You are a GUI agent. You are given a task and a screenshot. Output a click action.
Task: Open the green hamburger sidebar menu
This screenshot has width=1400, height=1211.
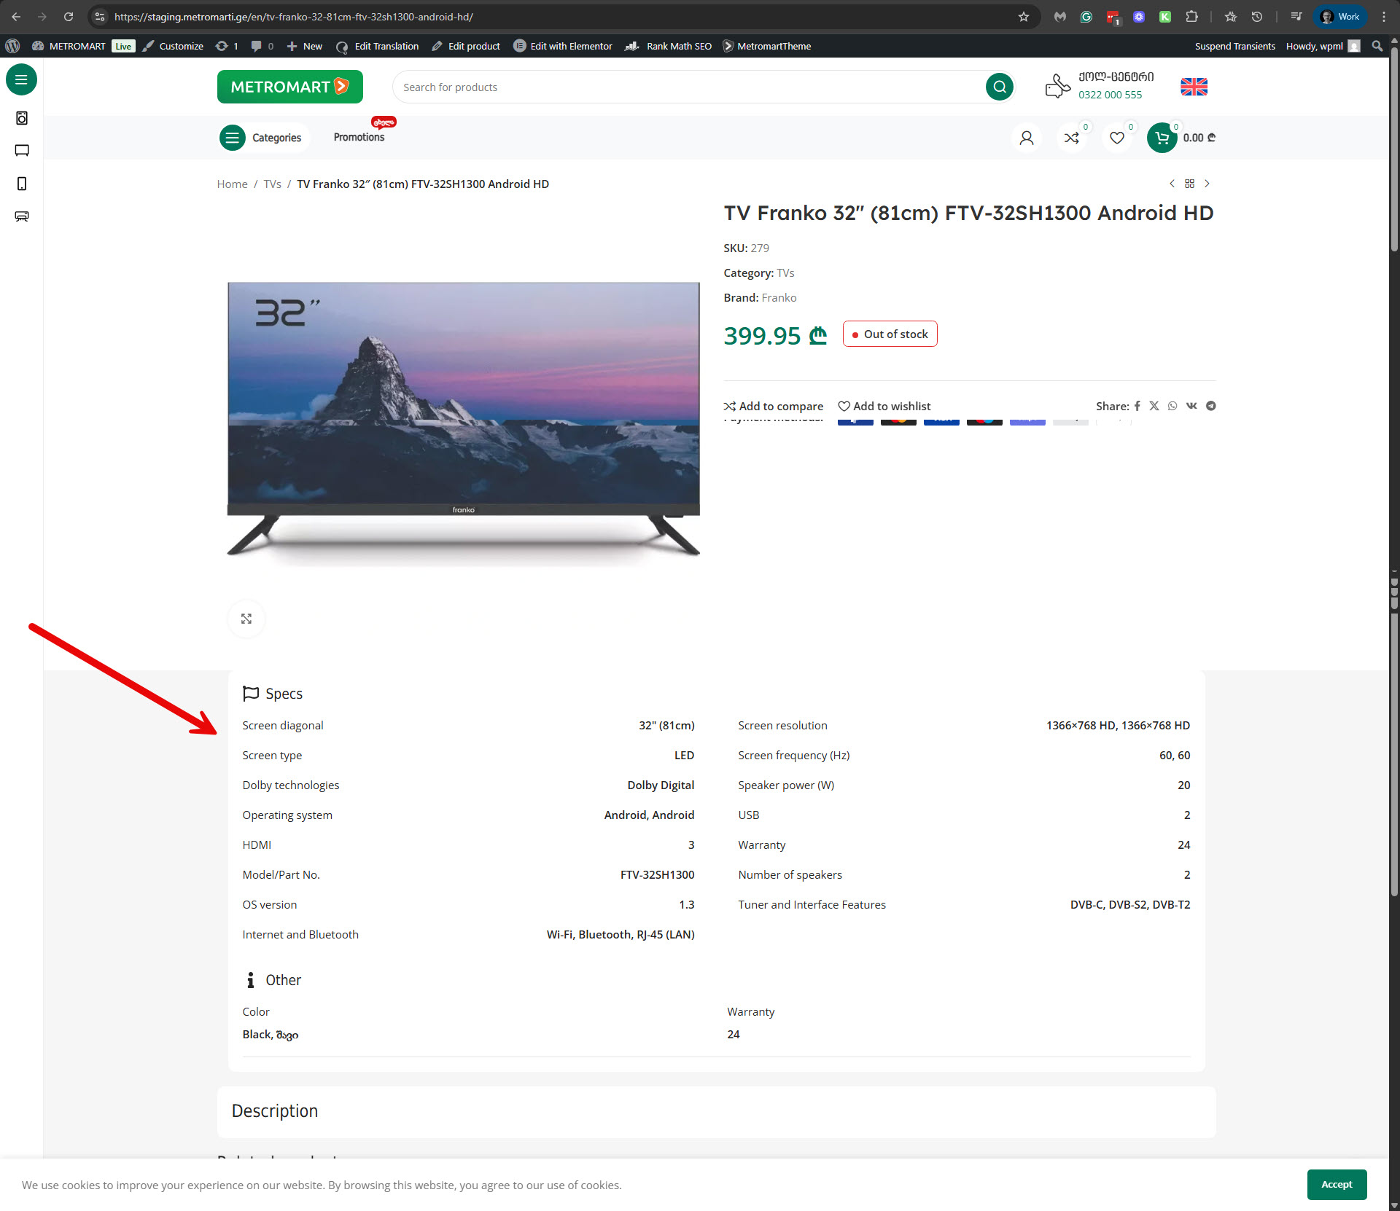(x=21, y=79)
